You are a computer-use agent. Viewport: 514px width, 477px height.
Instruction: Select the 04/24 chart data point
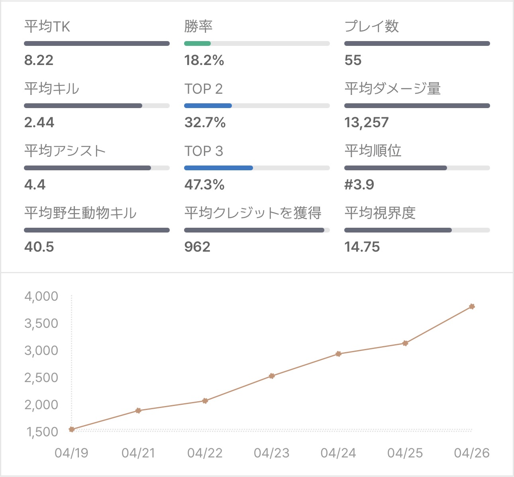[338, 354]
